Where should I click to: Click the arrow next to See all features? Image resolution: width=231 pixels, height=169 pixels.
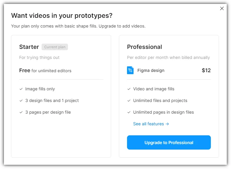[x=167, y=124]
